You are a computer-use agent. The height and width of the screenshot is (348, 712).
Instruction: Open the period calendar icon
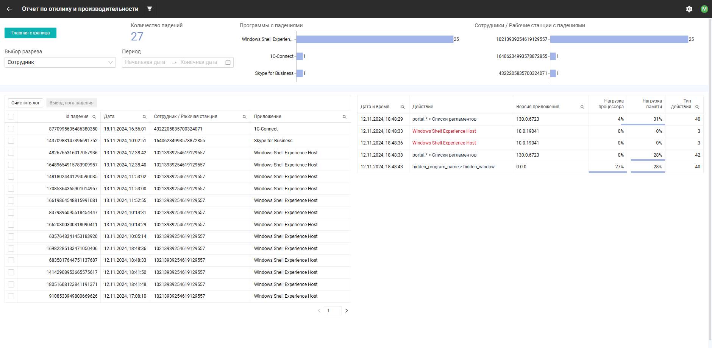pos(228,62)
